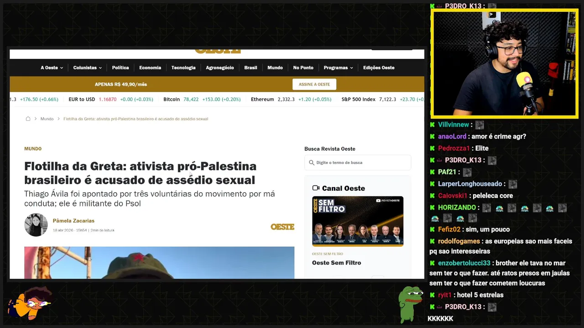Click the article headline Flotilha da Greta
This screenshot has width=584, height=328.
click(x=140, y=173)
